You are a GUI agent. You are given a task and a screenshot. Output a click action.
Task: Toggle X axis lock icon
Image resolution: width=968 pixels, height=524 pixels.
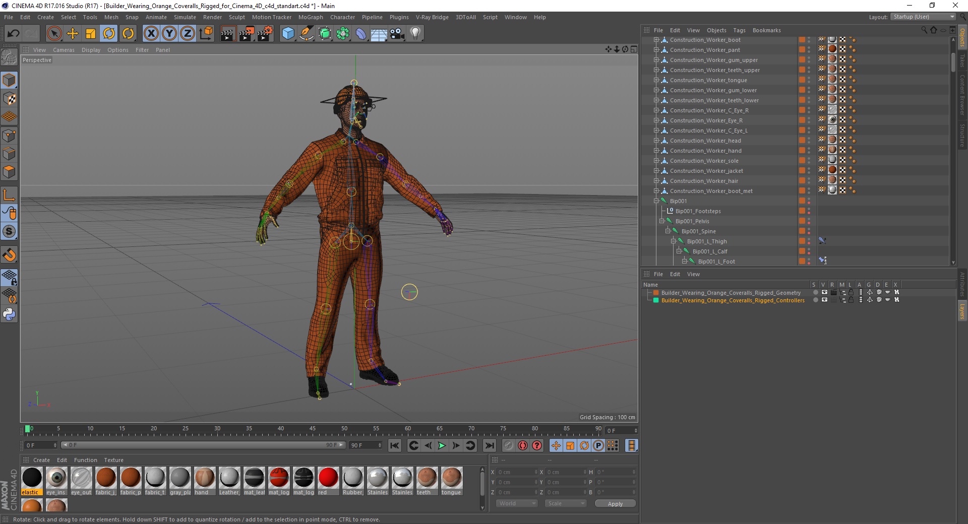click(x=151, y=34)
